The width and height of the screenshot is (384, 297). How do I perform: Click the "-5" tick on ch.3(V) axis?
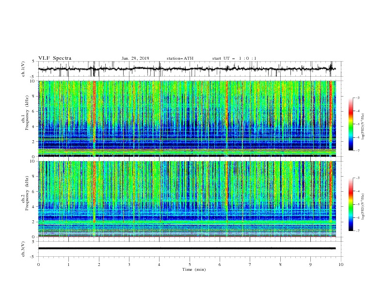32,257
